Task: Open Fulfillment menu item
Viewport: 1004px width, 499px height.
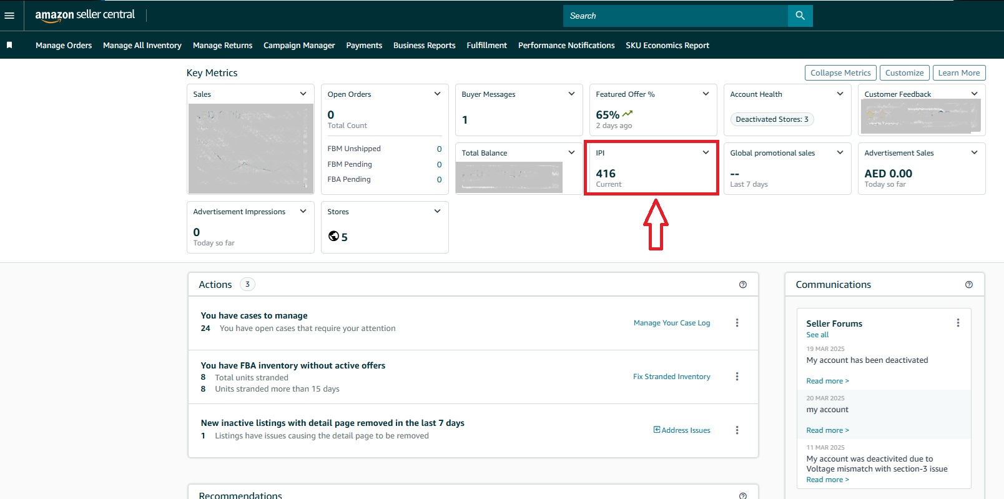Action: tap(487, 46)
